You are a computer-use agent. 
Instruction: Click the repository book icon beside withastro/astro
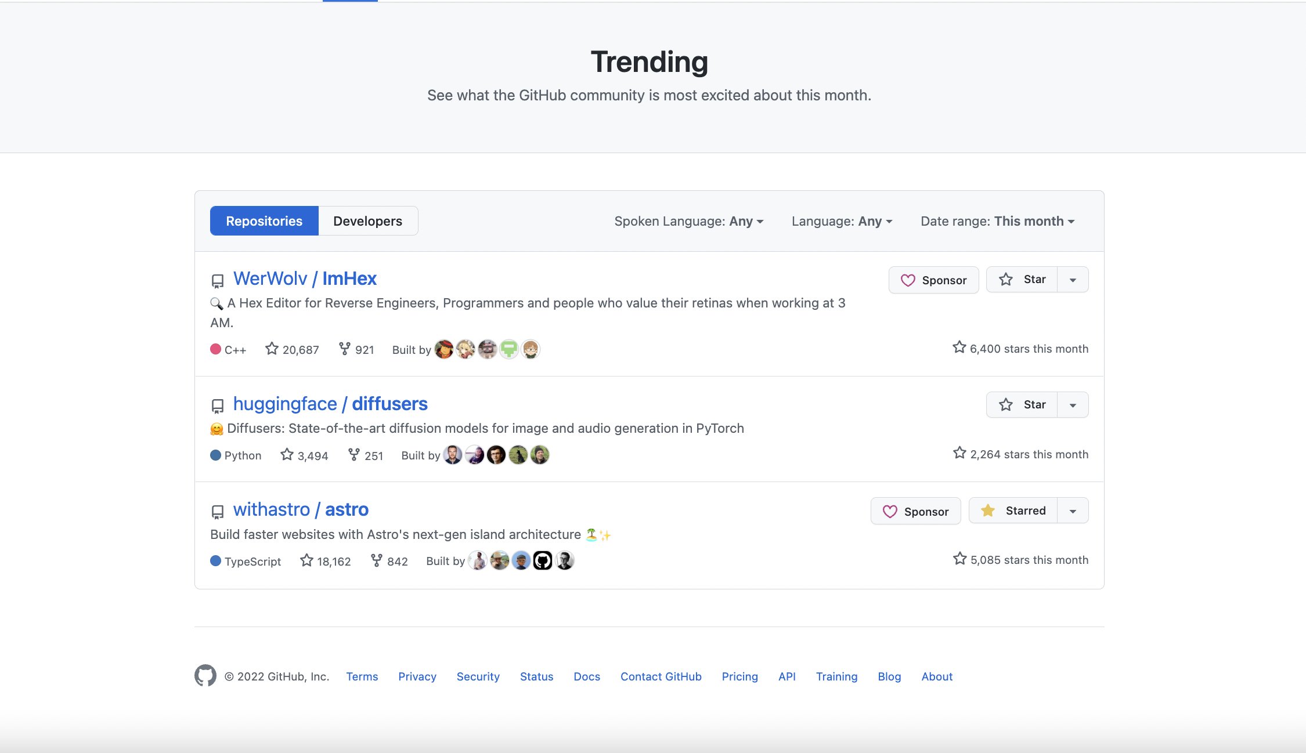pos(217,511)
